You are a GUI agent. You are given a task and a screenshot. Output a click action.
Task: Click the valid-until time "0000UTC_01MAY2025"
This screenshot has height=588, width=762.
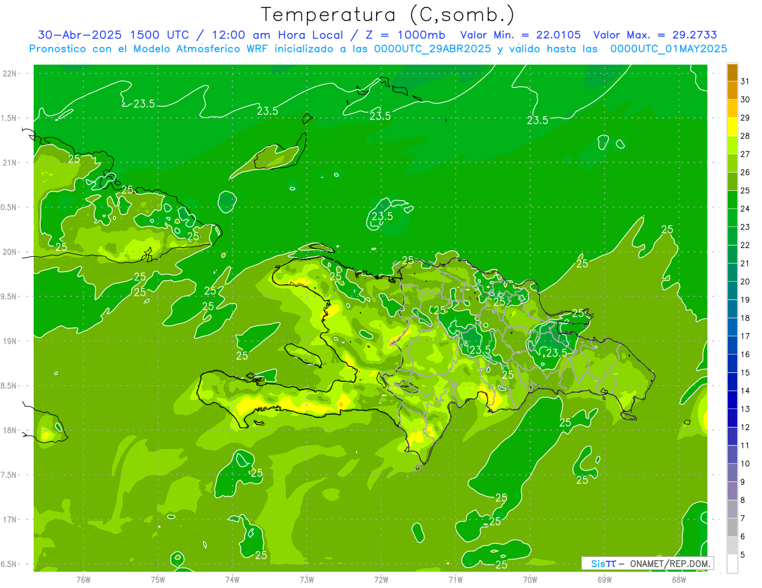[668, 49]
